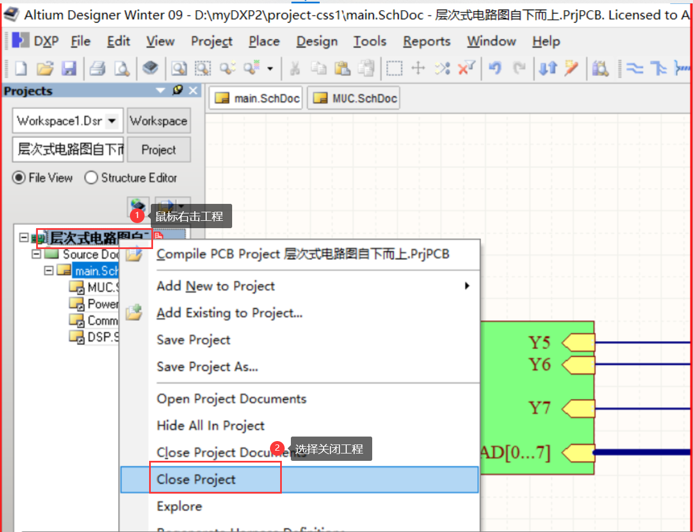Activate the cross probe tool
This screenshot has width=693, height=532.
[x=572, y=68]
